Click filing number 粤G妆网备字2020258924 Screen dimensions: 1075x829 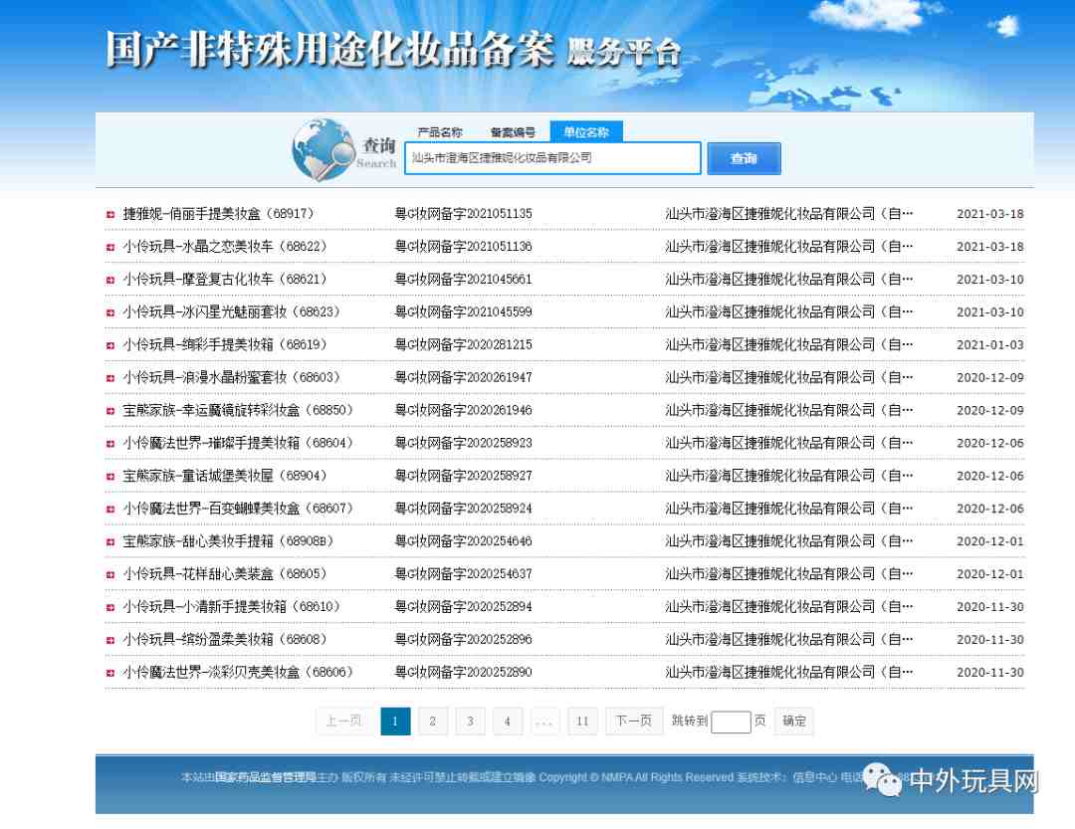point(464,509)
